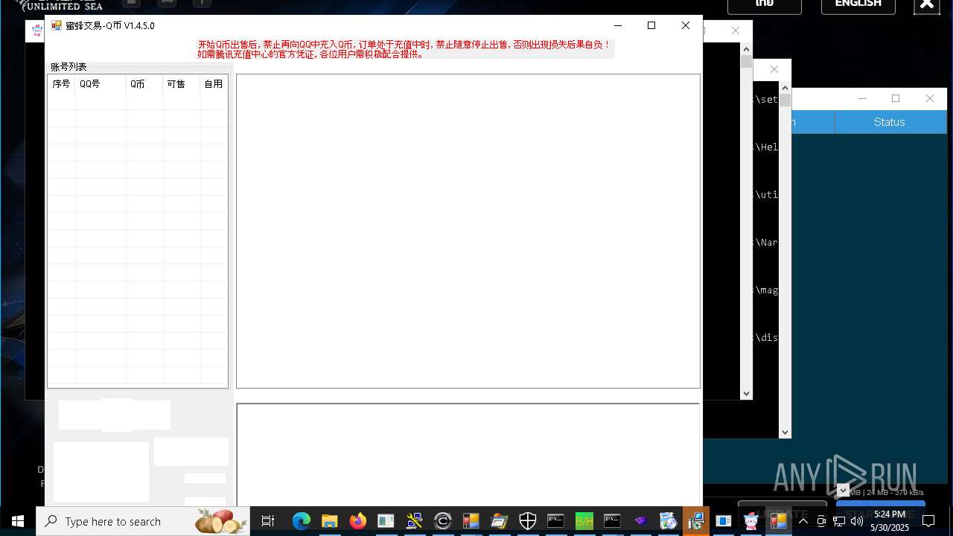Minimize the blue Status window

[x=862, y=98]
